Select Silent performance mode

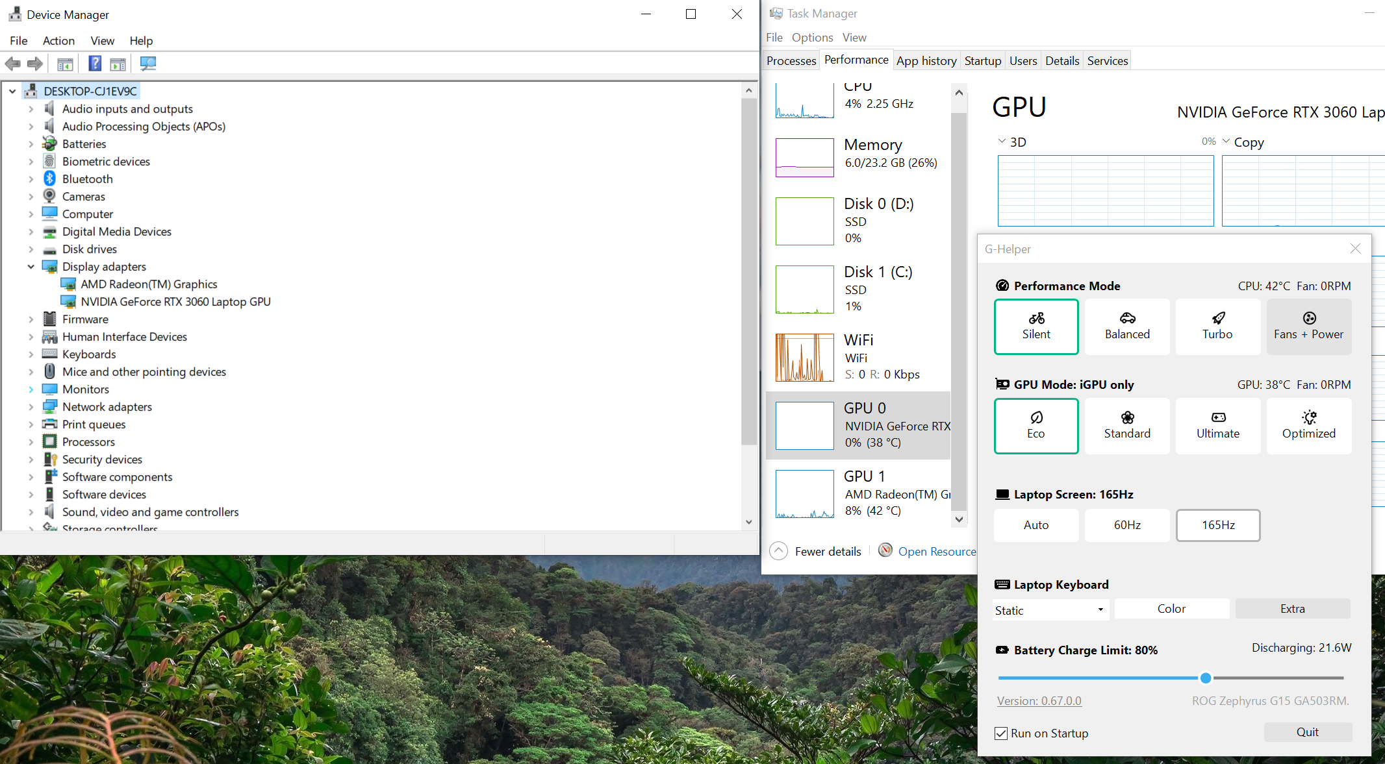pyautogui.click(x=1036, y=327)
